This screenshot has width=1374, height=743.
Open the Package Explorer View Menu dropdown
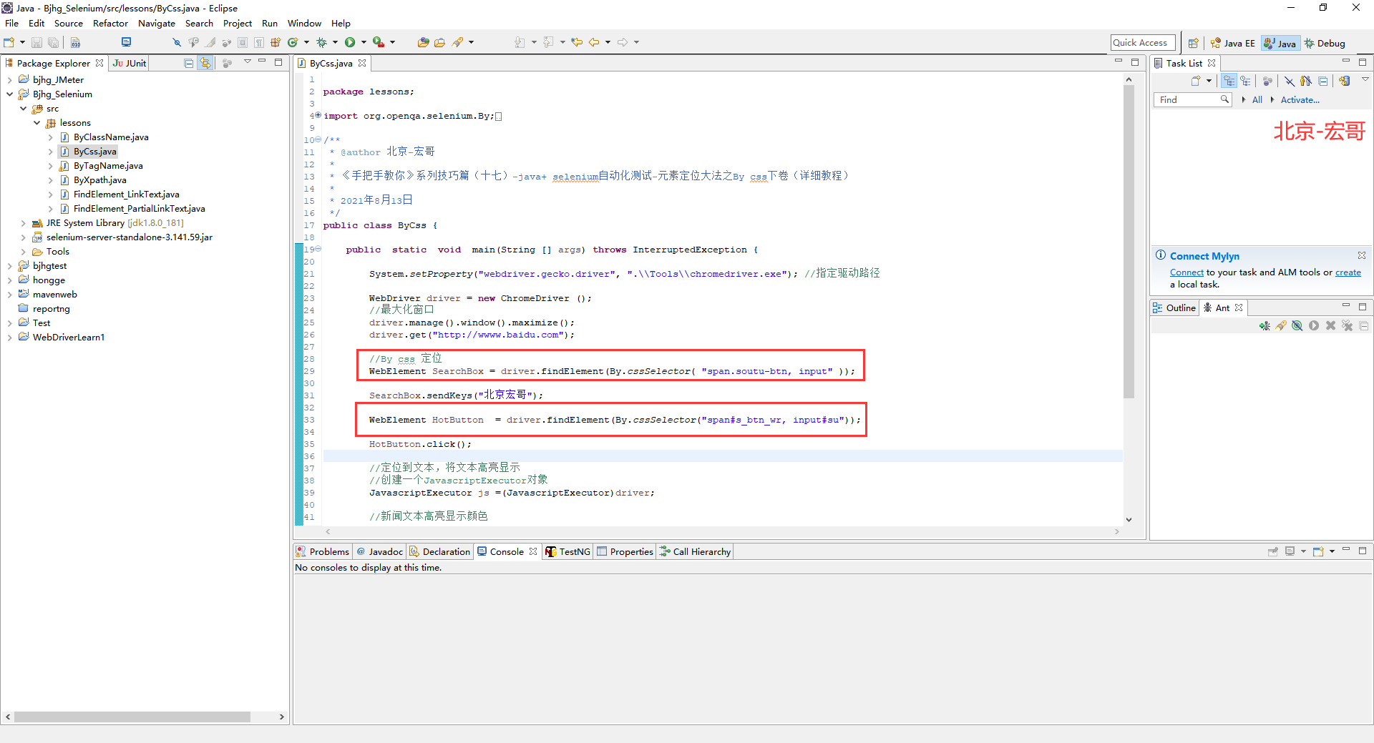pyautogui.click(x=248, y=62)
